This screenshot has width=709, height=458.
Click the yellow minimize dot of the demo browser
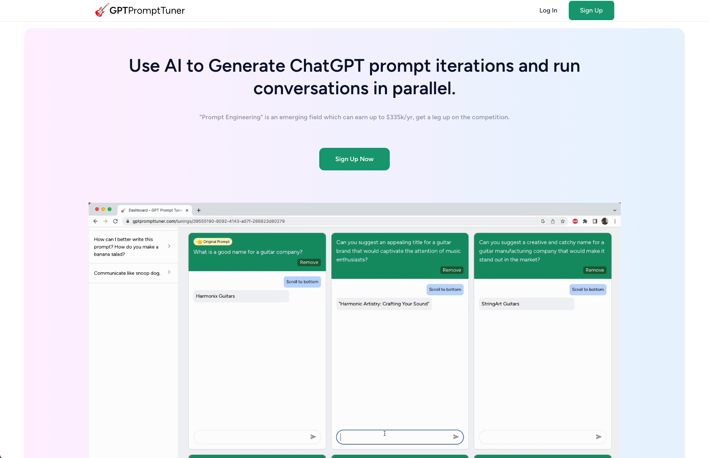point(103,209)
